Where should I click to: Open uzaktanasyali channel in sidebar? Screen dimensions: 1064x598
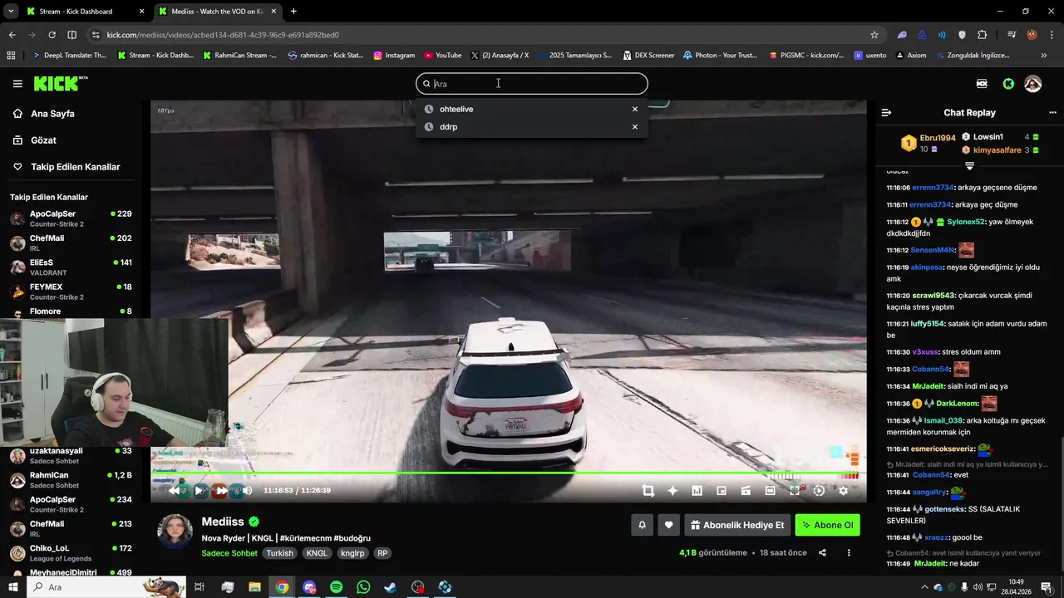pyautogui.click(x=71, y=456)
